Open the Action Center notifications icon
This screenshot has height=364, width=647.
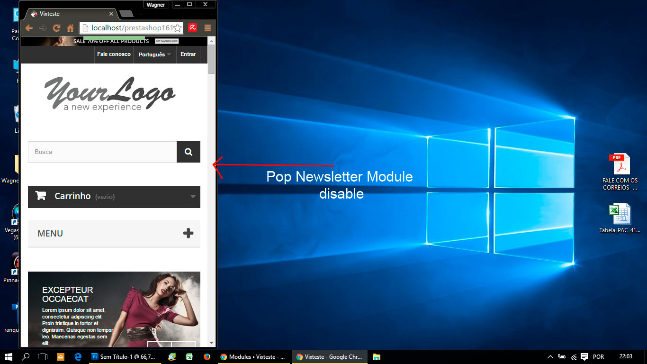tap(584, 357)
